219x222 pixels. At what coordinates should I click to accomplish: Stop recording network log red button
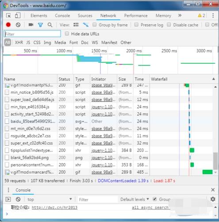[8, 25]
